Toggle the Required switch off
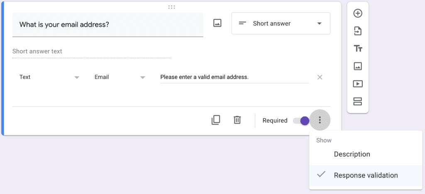Viewport: 425px width, 194px height. [301, 121]
